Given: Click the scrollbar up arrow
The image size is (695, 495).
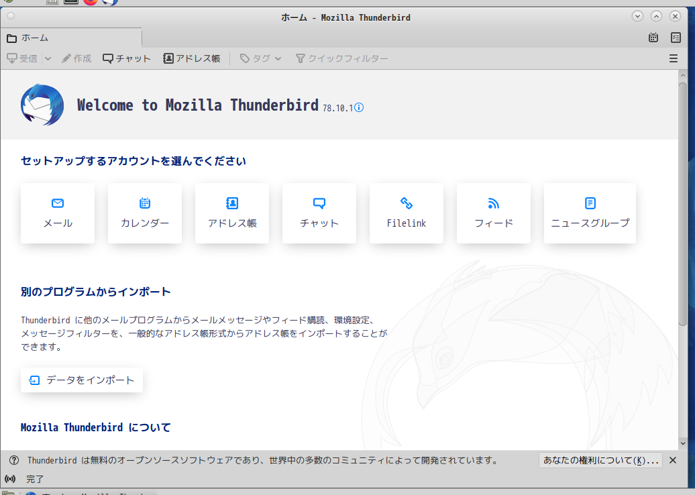Looking at the screenshot, I should [x=683, y=75].
